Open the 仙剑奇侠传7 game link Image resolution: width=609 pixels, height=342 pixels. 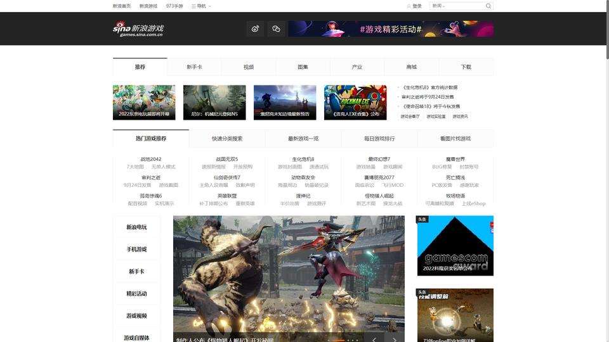(x=227, y=177)
